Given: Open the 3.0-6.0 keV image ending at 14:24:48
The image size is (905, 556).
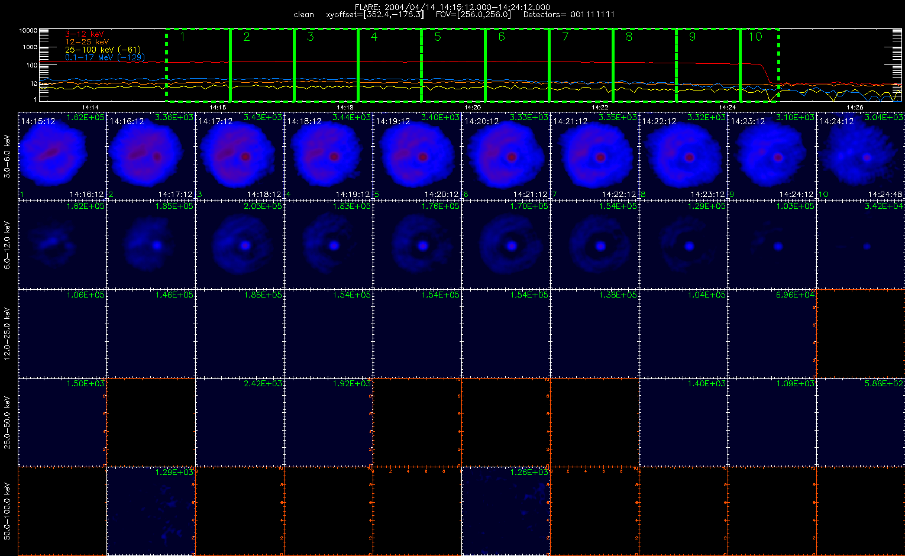Looking at the screenshot, I should pos(861,156).
